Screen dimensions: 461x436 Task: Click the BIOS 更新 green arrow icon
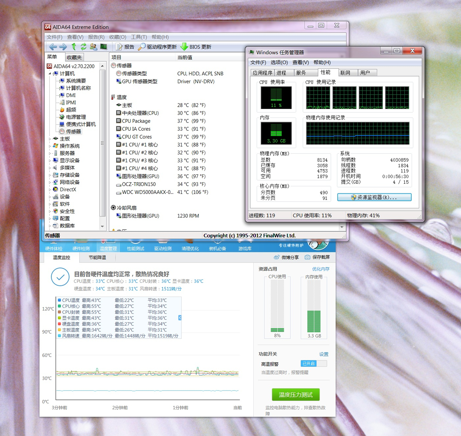coord(185,47)
